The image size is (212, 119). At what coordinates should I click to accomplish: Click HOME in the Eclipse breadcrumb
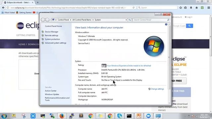(22, 44)
